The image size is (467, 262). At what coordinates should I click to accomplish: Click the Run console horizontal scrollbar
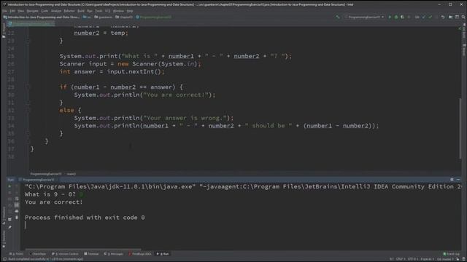tap(83, 250)
